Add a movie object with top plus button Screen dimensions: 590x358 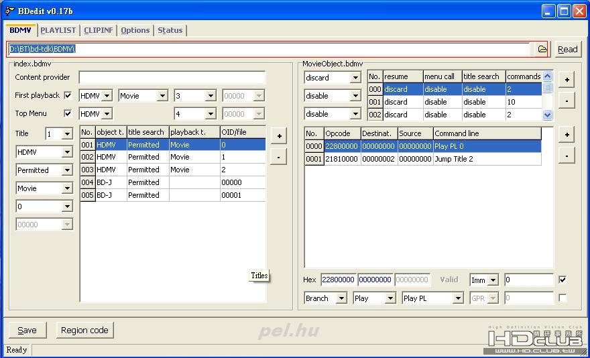[567, 80]
